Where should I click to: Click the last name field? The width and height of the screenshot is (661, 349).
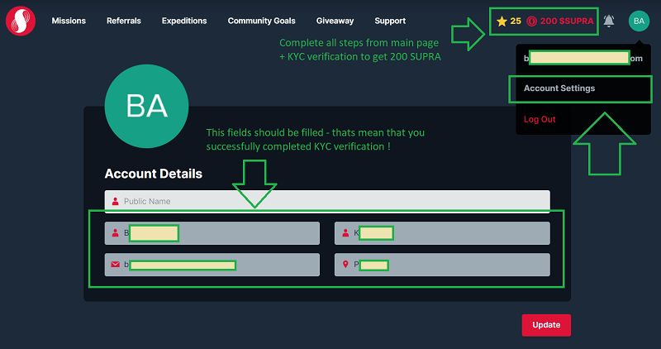tap(442, 233)
